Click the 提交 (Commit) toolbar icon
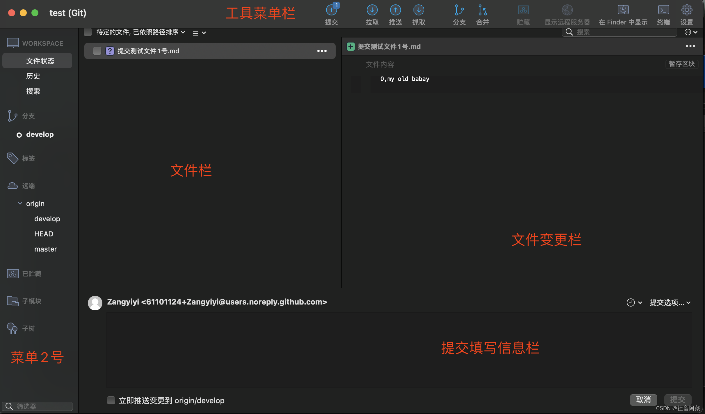 click(331, 10)
